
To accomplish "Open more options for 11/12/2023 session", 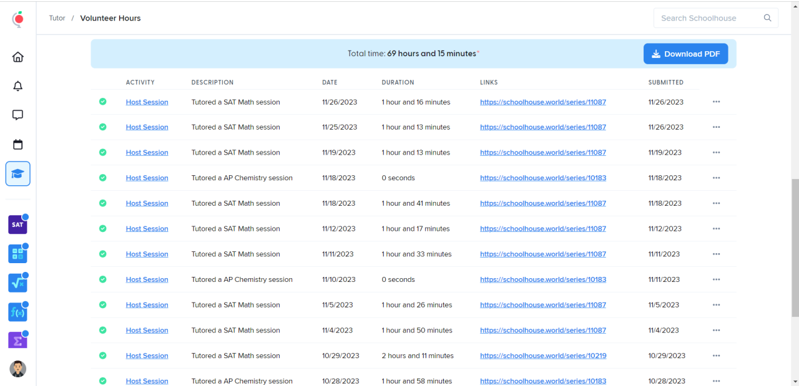I will click(716, 228).
